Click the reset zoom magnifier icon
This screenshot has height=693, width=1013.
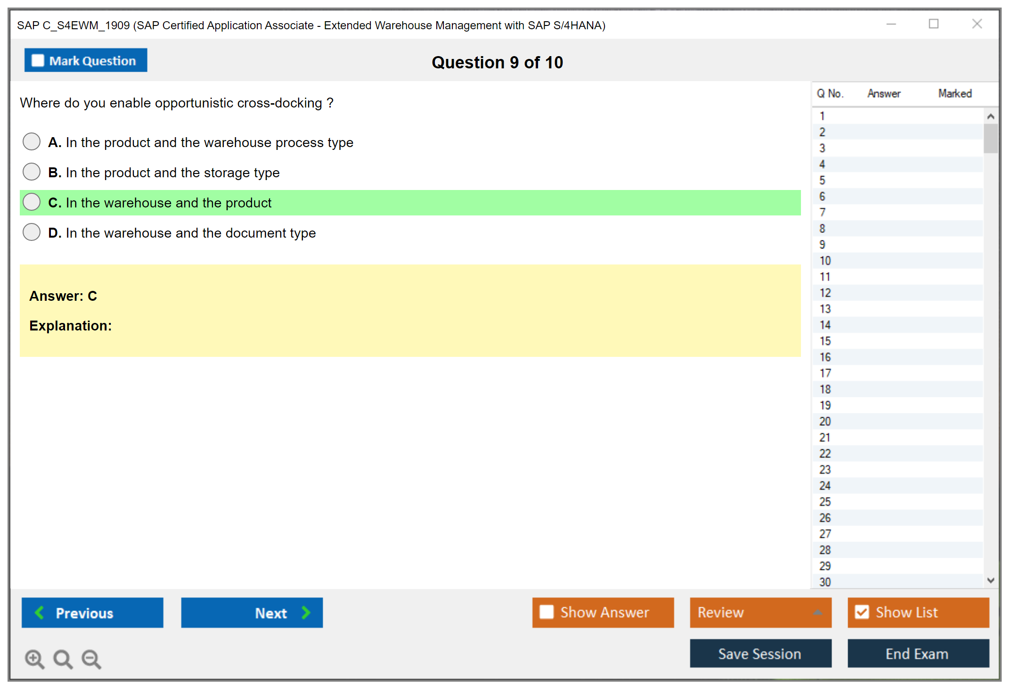(63, 659)
